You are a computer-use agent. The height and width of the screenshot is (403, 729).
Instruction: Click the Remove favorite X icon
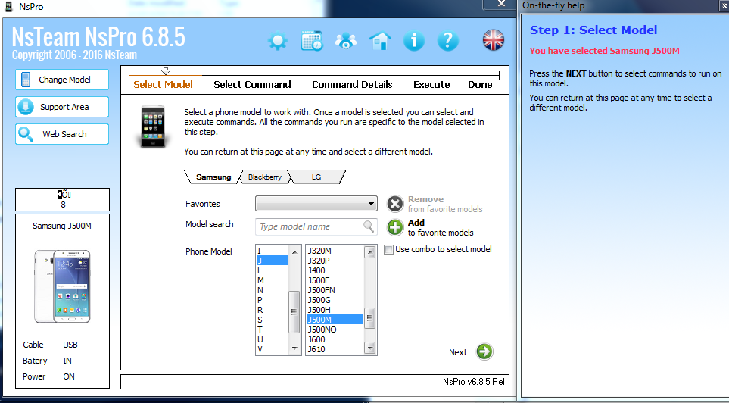point(395,204)
